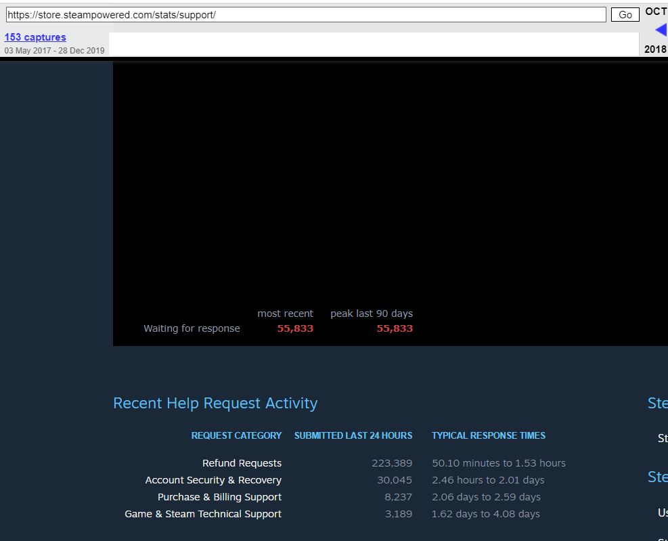Click '2.46 hours to 2.01 days'
Image resolution: width=668 pixels, height=541 pixels.
click(488, 480)
